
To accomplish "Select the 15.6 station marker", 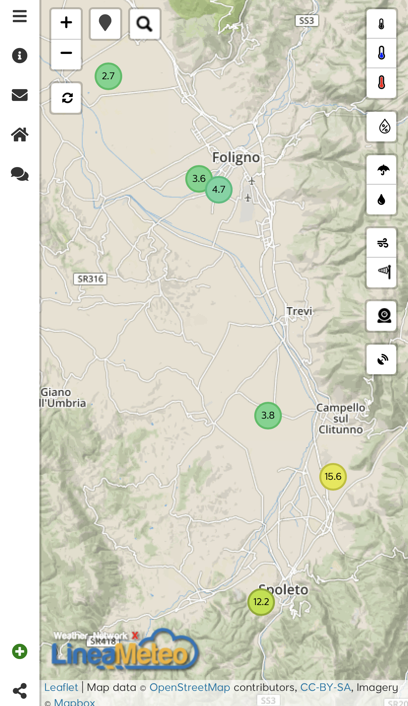I will coord(333,476).
